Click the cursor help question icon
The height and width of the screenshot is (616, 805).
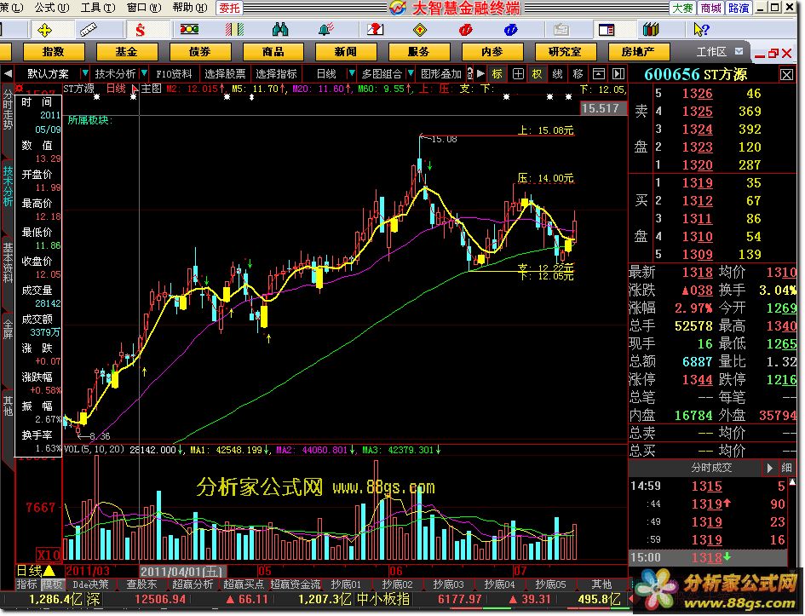pyautogui.click(x=701, y=30)
